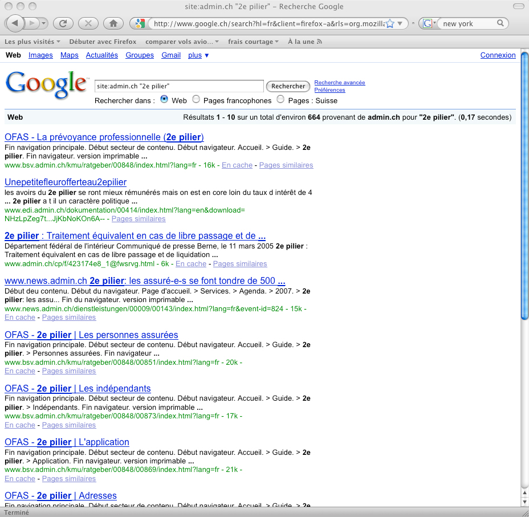Open the URL history dropdown arrow
The width and height of the screenshot is (529, 517).
pos(400,23)
